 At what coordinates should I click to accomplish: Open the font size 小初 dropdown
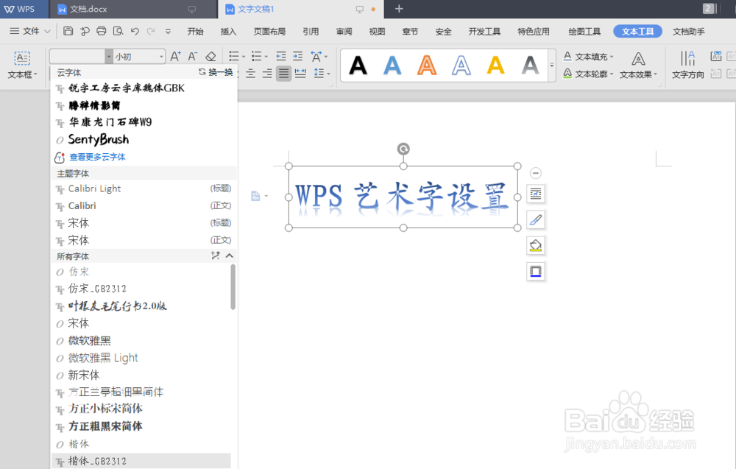click(x=161, y=57)
